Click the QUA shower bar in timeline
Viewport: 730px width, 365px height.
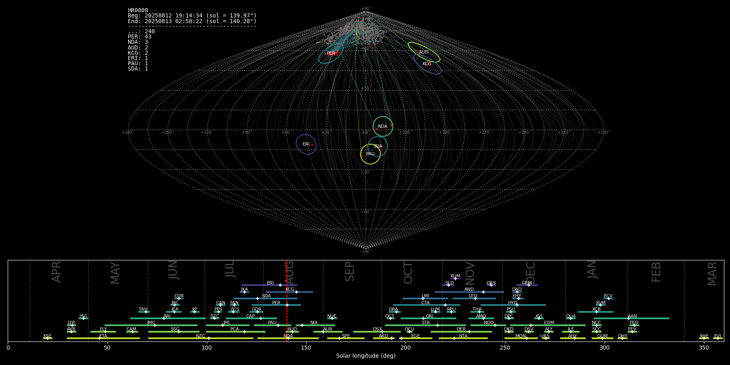tap(571, 318)
